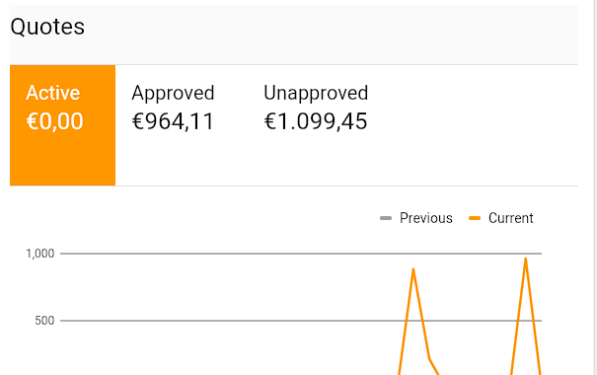Click the word Approved in its tab
This screenshot has height=375, width=597.
point(174,93)
